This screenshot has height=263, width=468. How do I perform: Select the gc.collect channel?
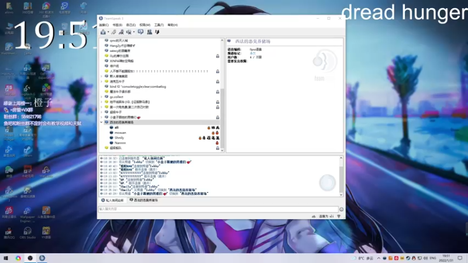116,97
